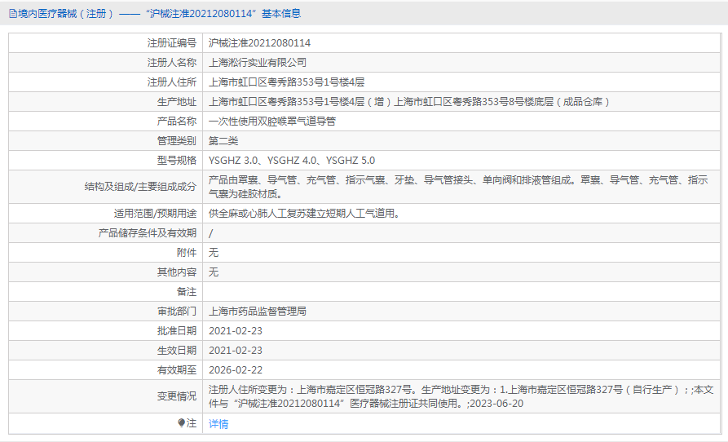The image size is (728, 442).
Task: Click the 结构及组成/主要组成成分 label
Action: point(141,187)
